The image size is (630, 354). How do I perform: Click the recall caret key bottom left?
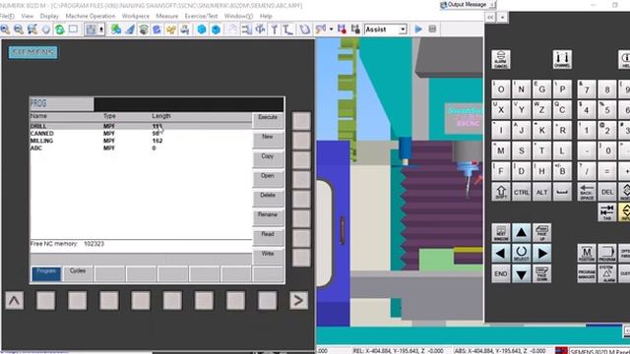click(x=15, y=300)
